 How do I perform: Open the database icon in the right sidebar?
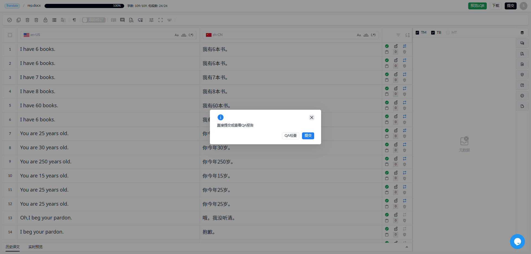522,33
